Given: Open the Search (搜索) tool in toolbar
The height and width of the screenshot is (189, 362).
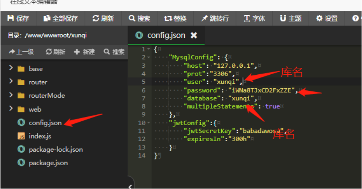Looking at the screenshot, I should click(139, 18).
